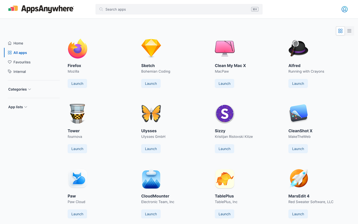Click the Electronic Team, Inc text
Screen dimensions: 358x224
click(158, 202)
